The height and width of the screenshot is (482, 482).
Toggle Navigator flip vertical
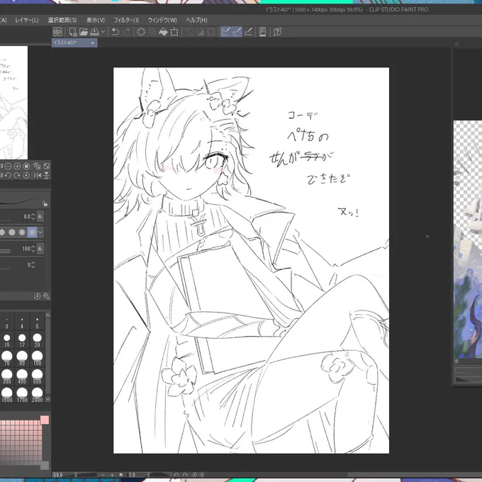(x=46, y=175)
